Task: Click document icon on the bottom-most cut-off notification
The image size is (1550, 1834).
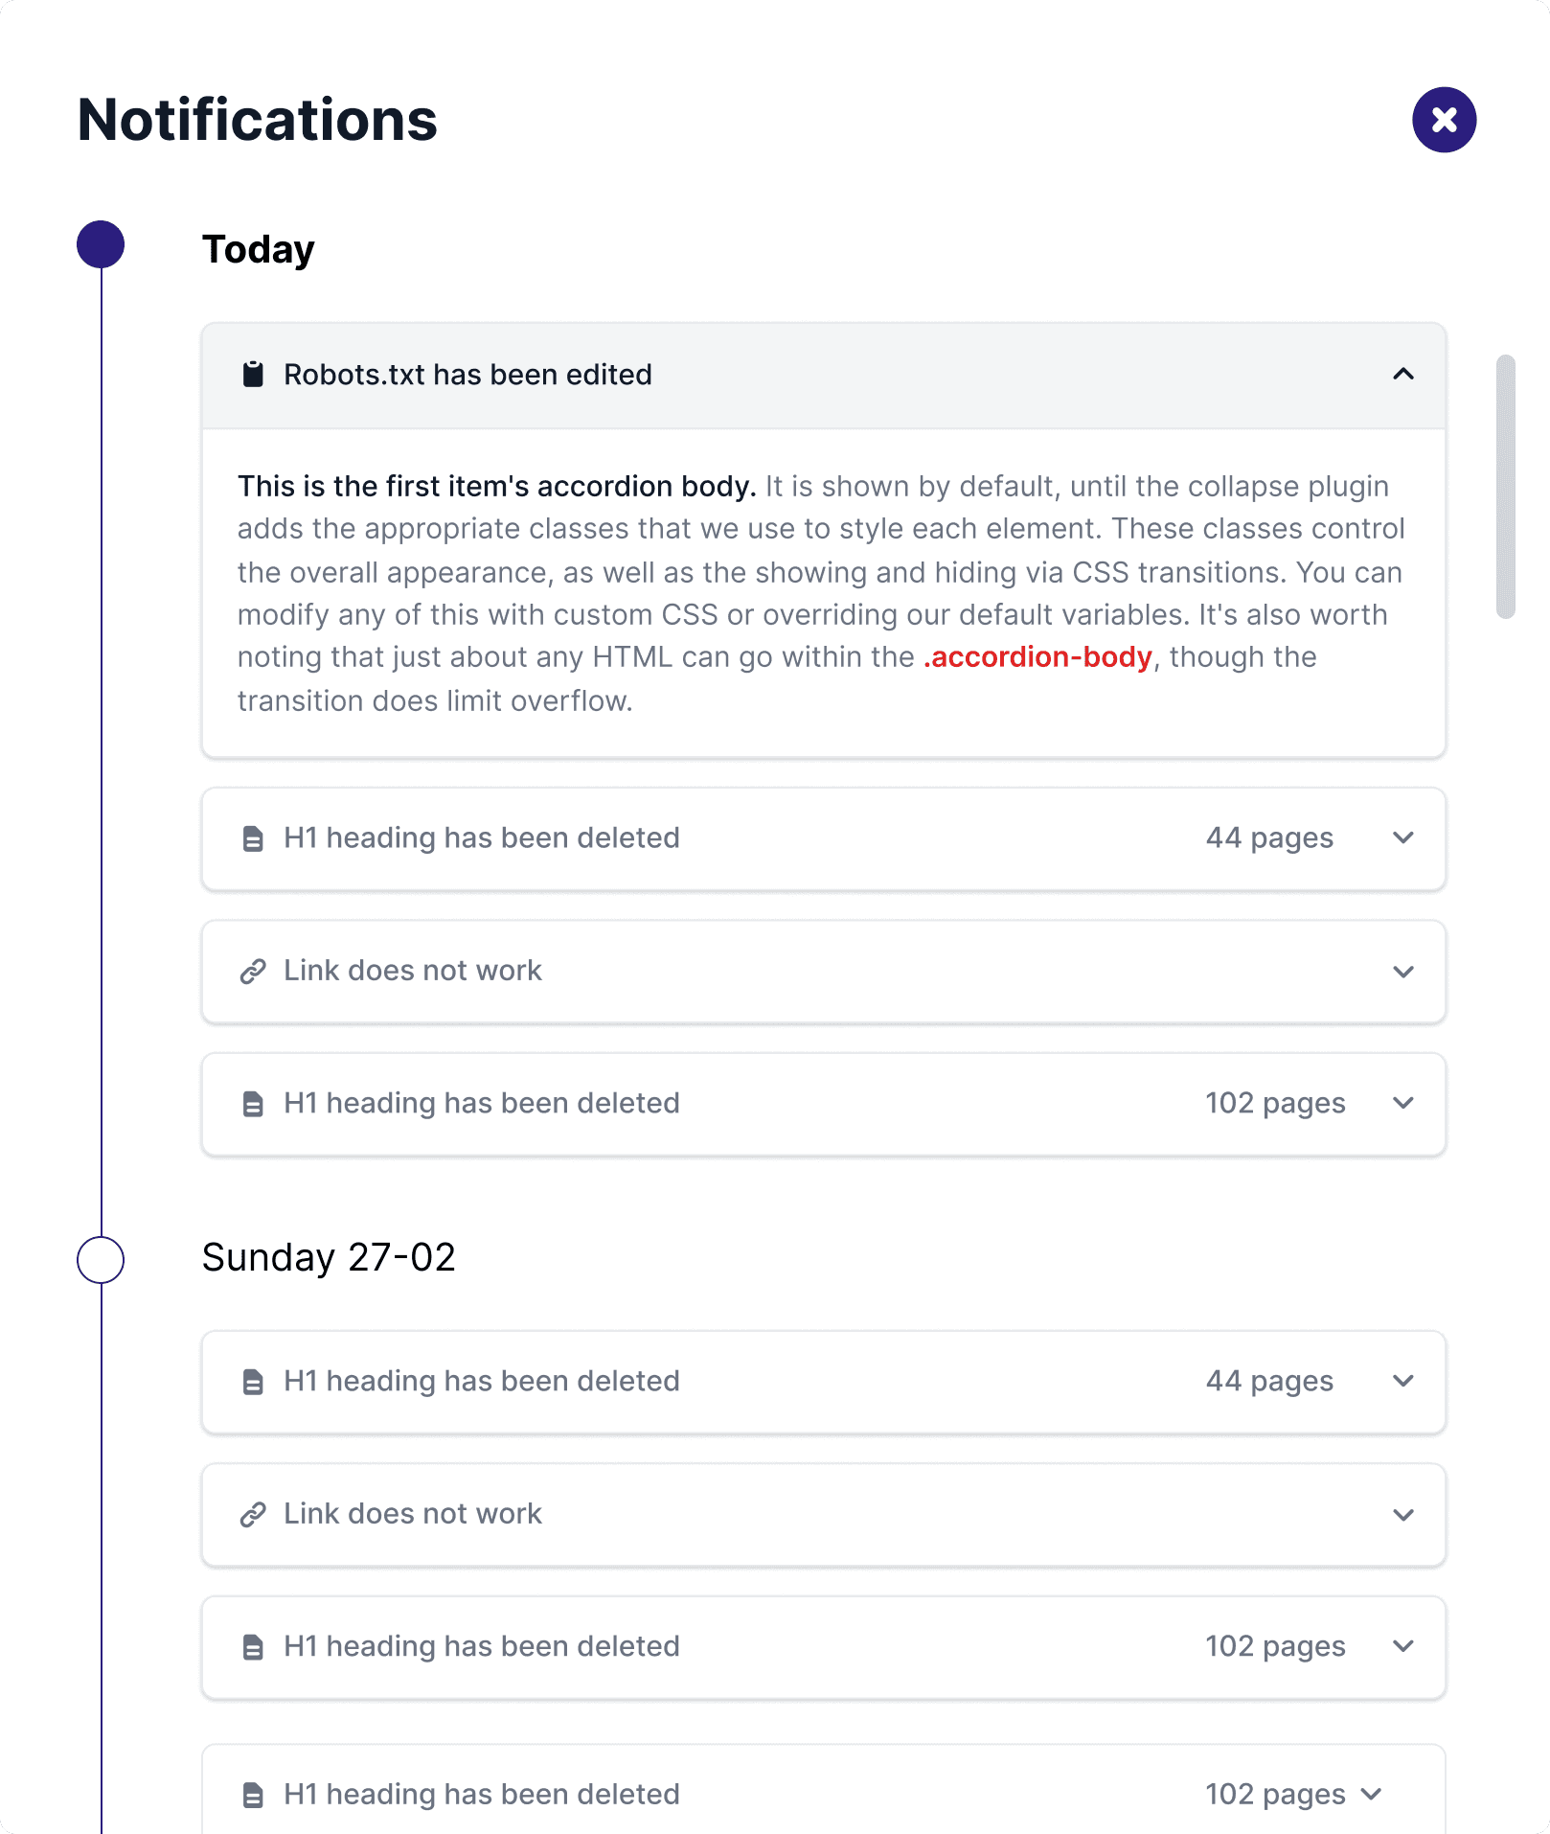Action: click(x=253, y=1795)
